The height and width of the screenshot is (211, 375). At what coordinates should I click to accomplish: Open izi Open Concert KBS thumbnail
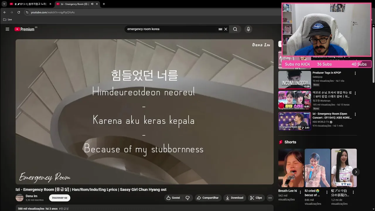[x=295, y=121]
